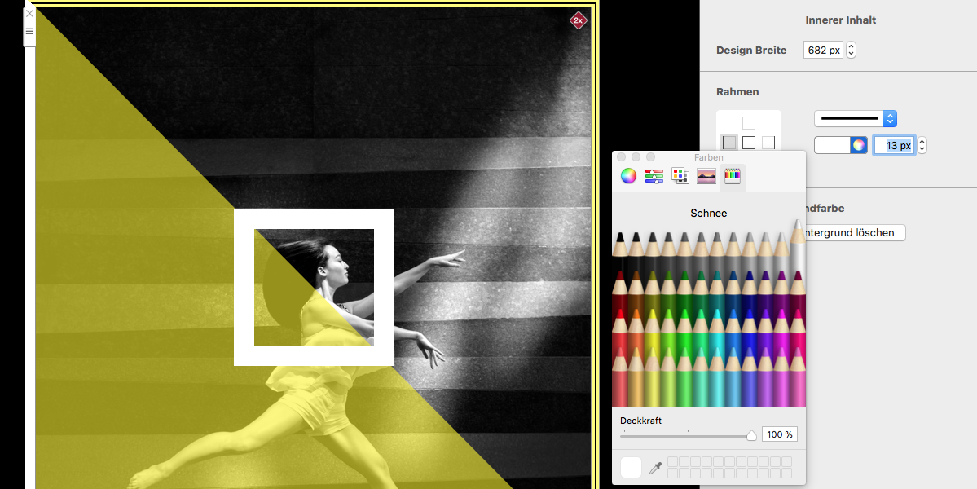This screenshot has width=977, height=489.
Task: Click the current color preview swatch in Farben
Action: (x=632, y=467)
